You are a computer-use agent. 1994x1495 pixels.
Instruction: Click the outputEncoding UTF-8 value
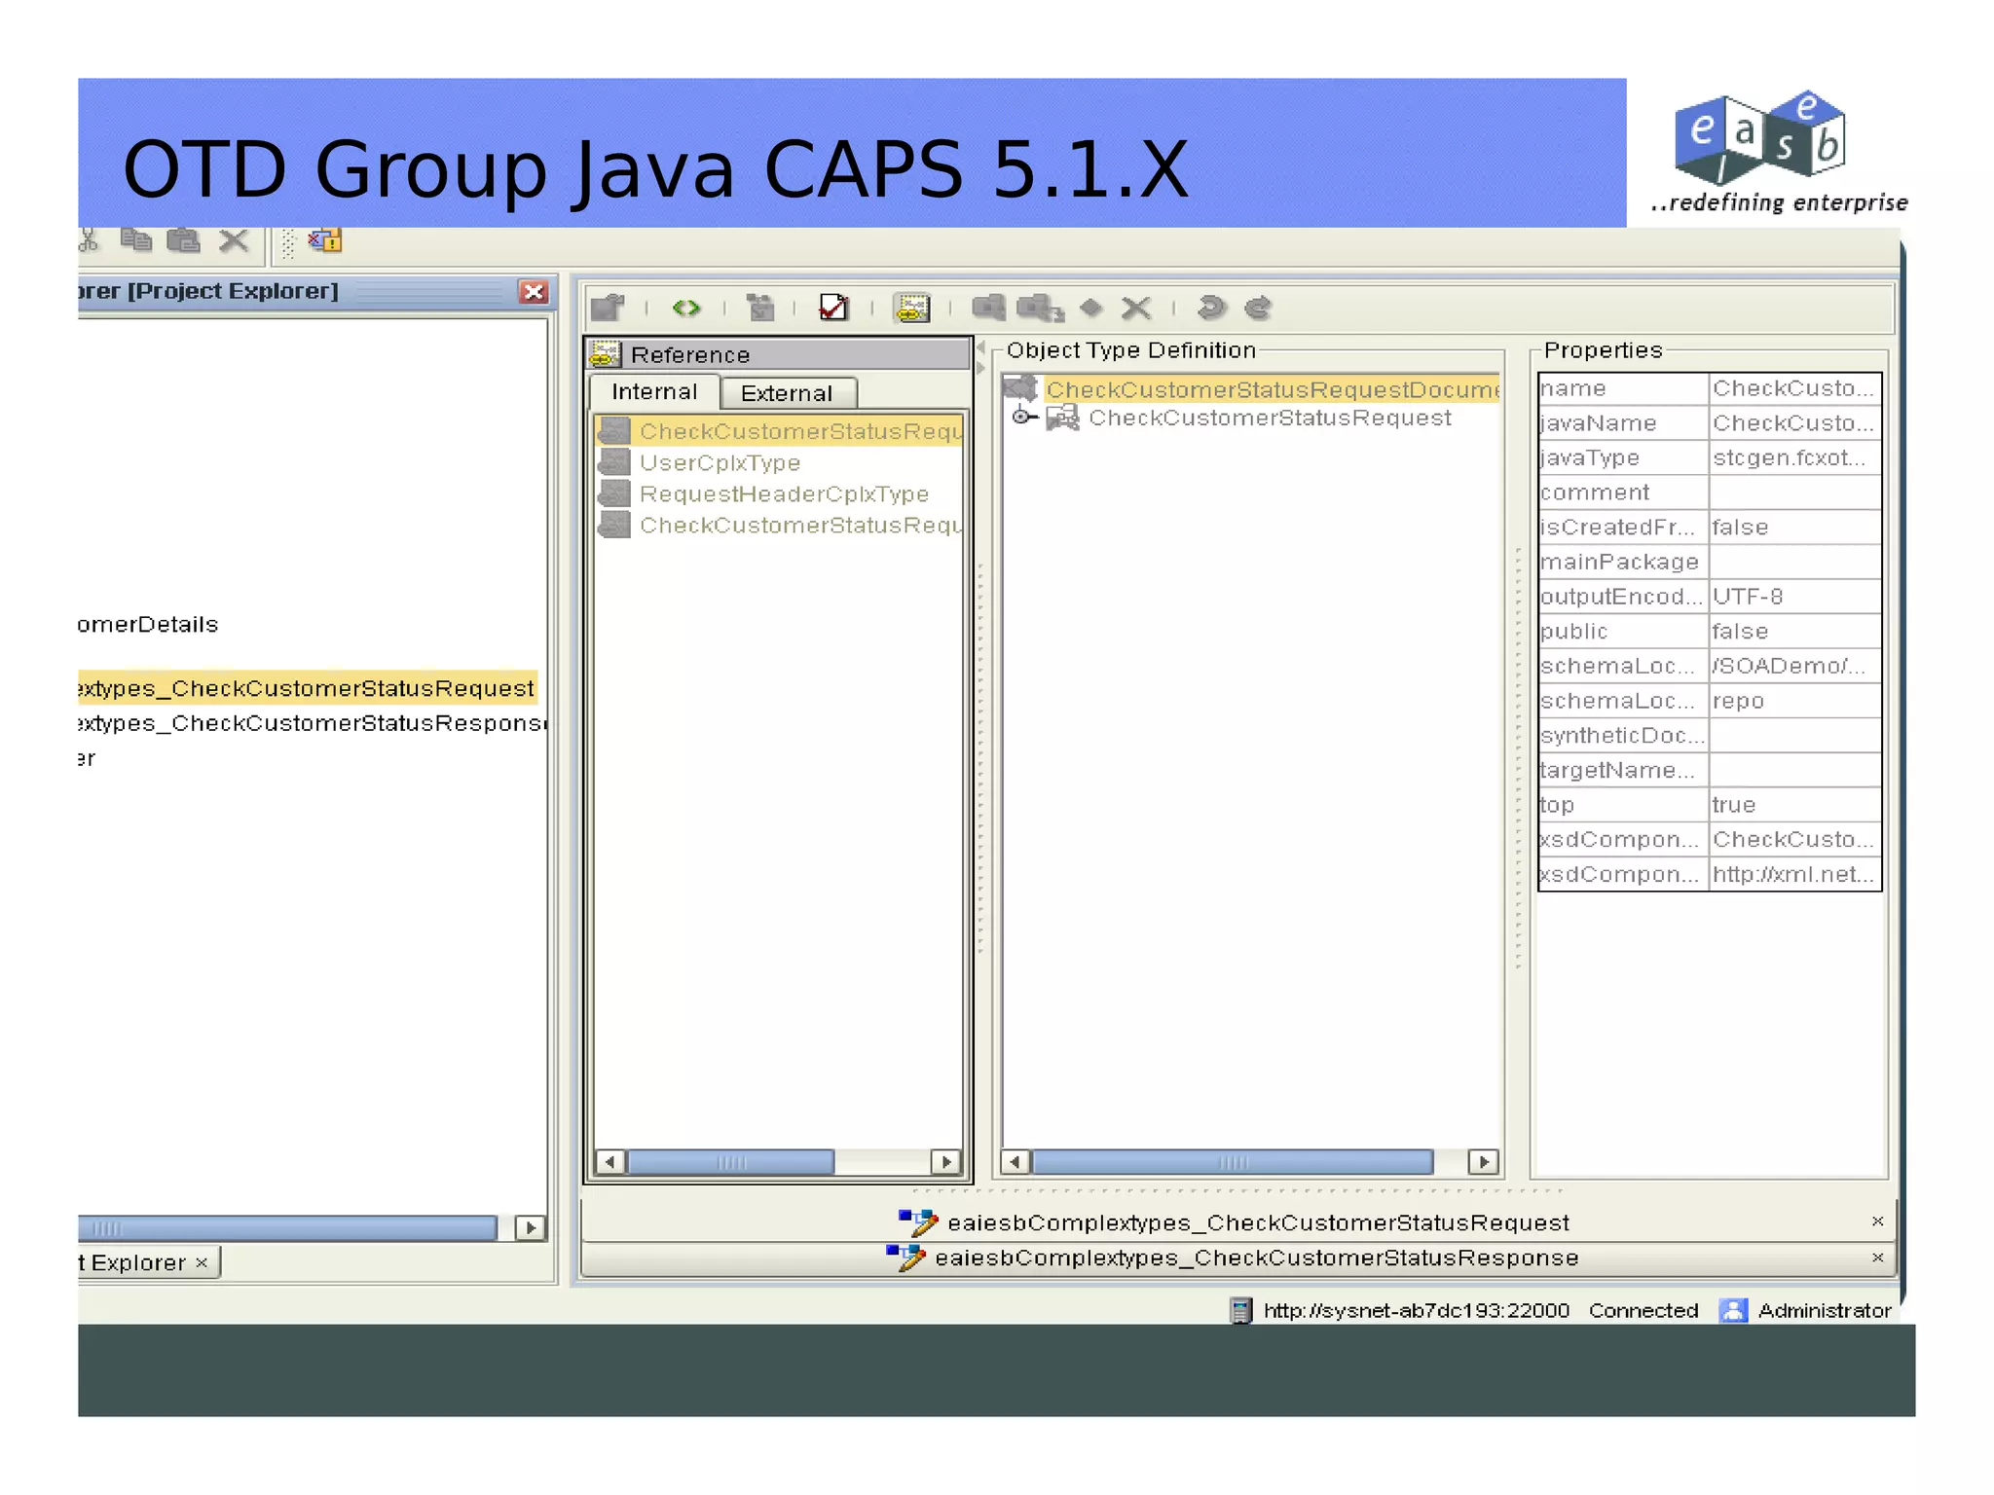point(1794,597)
